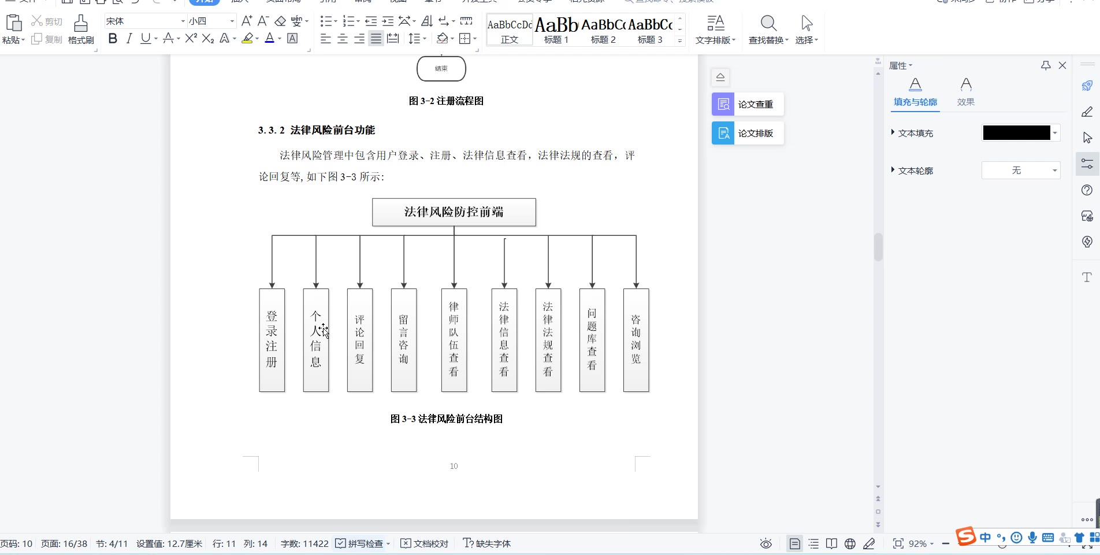Viewport: 1100px width, 555px height.
Task: Click the 法律风险防控前端 diagram box
Action: click(454, 212)
